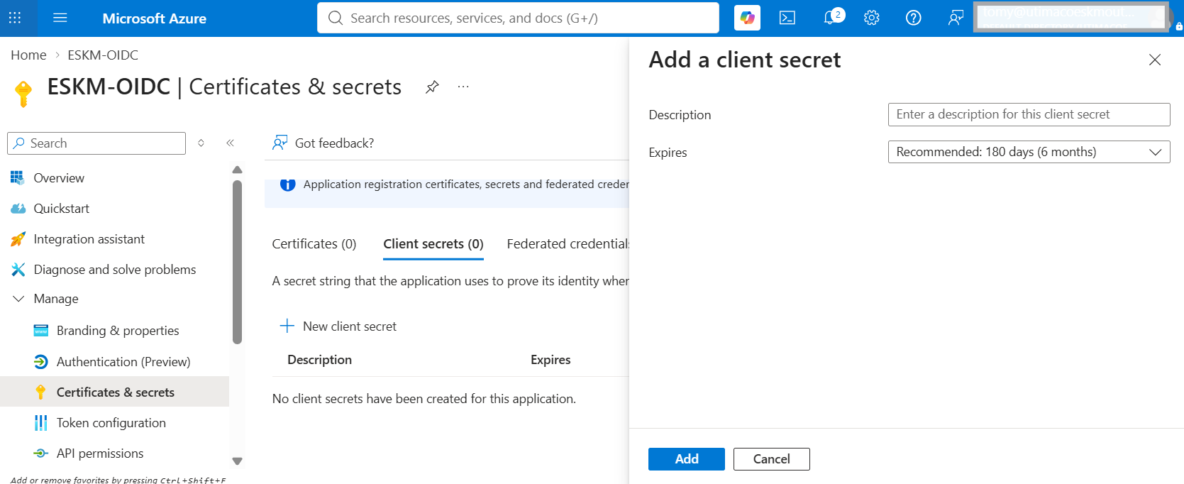Pin this blade with the pin icon
This screenshot has height=484, width=1184.
pyautogui.click(x=432, y=87)
